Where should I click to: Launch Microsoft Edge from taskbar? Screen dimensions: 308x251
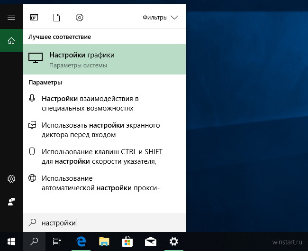coord(81,242)
